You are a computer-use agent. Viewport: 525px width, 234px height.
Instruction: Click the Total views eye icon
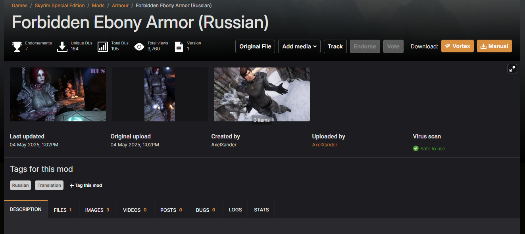(139, 47)
